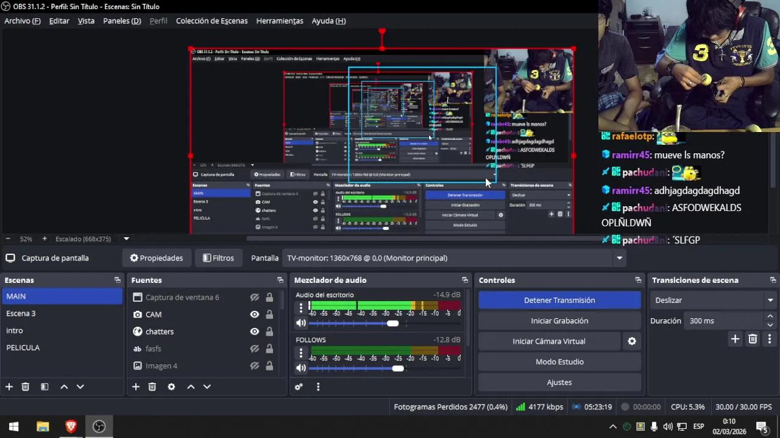Click Iniciar Grabación button
This screenshot has height=438, width=780.
559,321
